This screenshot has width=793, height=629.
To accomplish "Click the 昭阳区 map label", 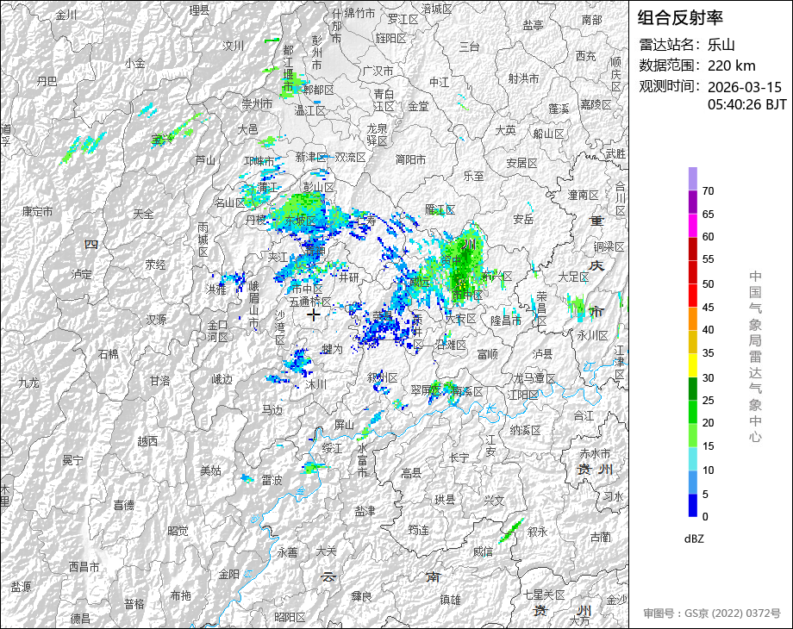I will [x=290, y=617].
